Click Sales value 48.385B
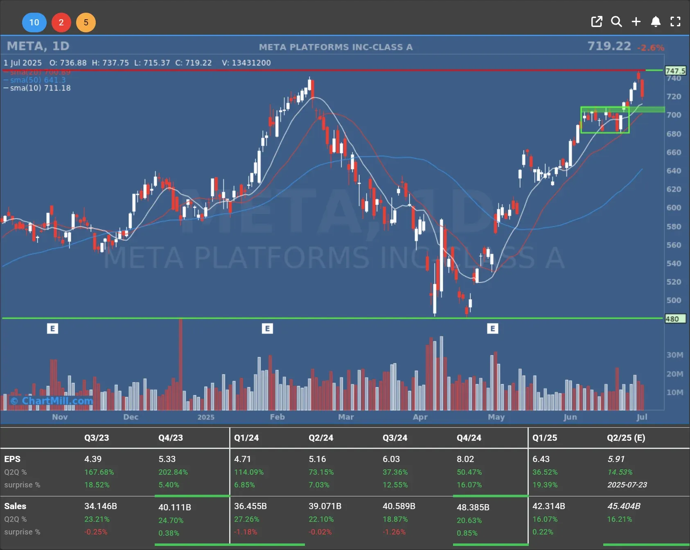 473,507
